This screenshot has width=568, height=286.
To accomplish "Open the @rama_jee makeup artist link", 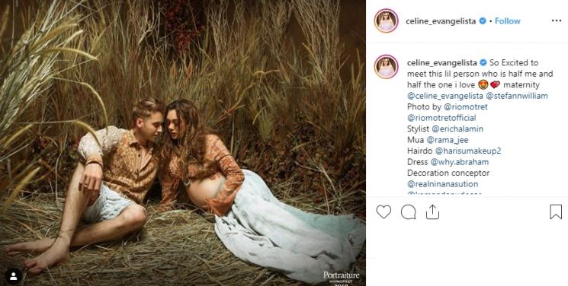I will (448, 140).
